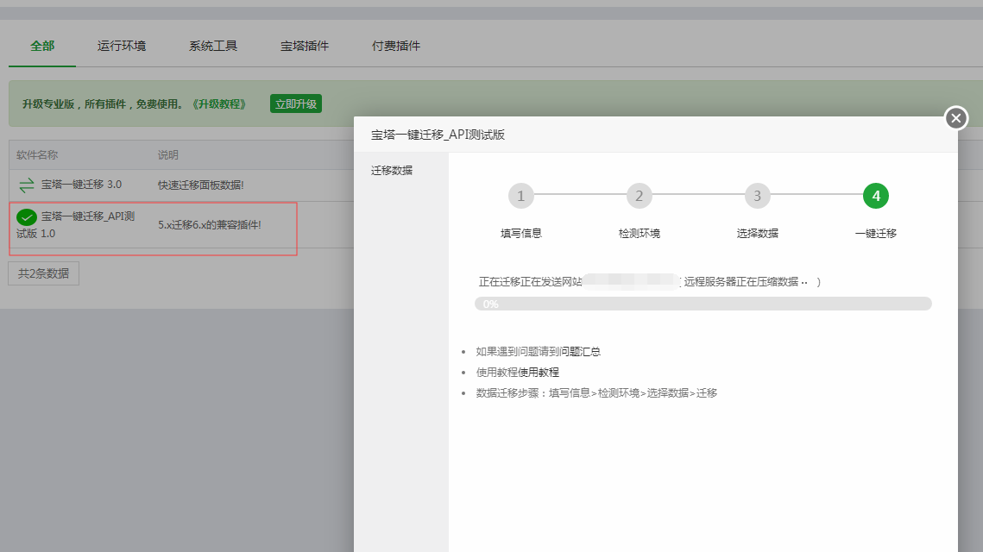The width and height of the screenshot is (983, 552).
Task: Click the migration progress bar showing 0%
Action: point(703,304)
